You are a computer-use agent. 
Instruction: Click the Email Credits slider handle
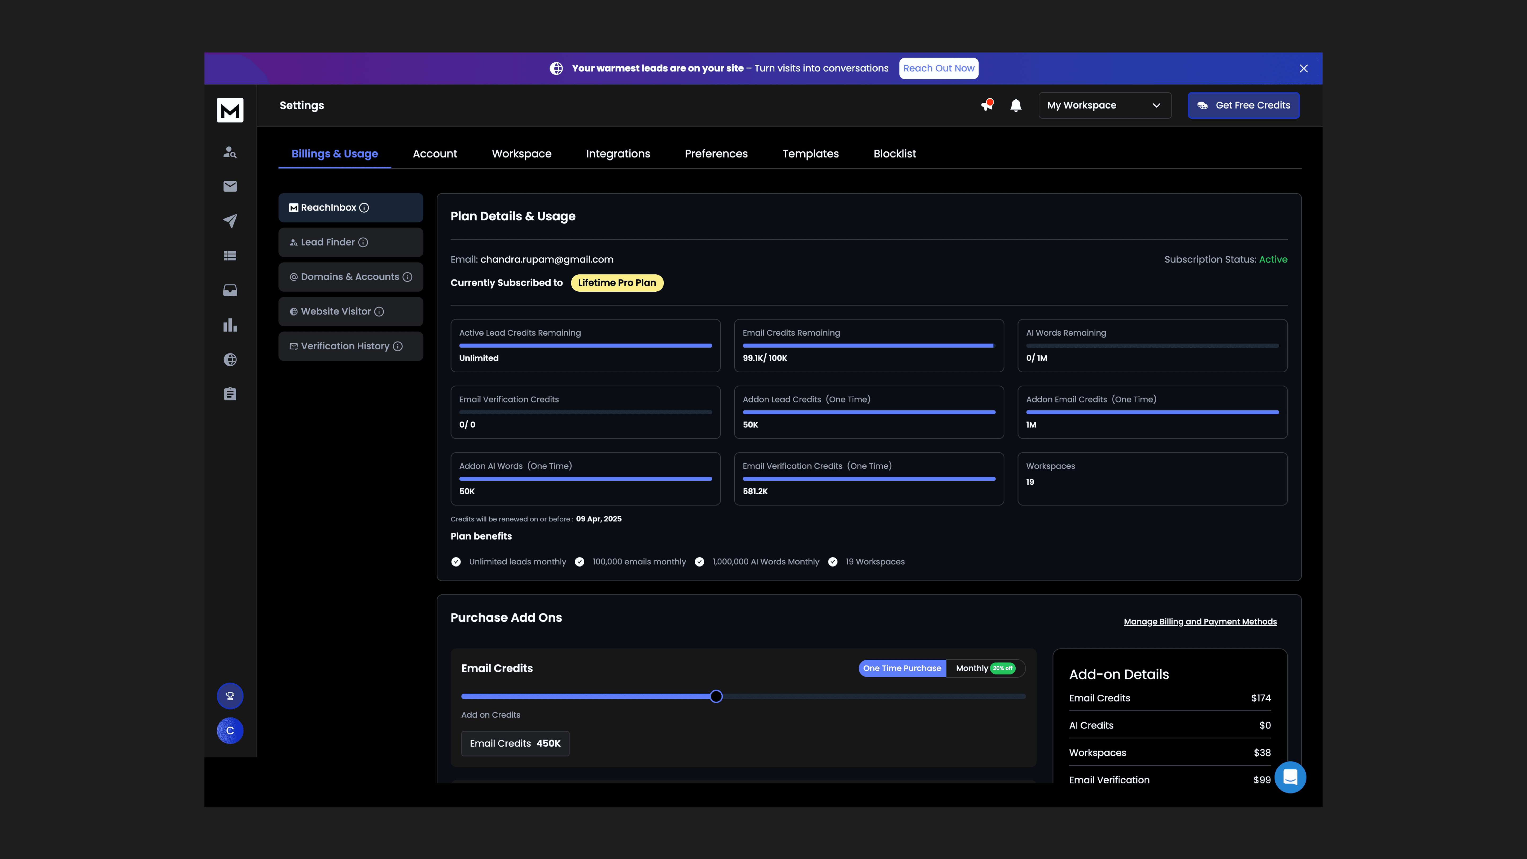pyautogui.click(x=716, y=696)
